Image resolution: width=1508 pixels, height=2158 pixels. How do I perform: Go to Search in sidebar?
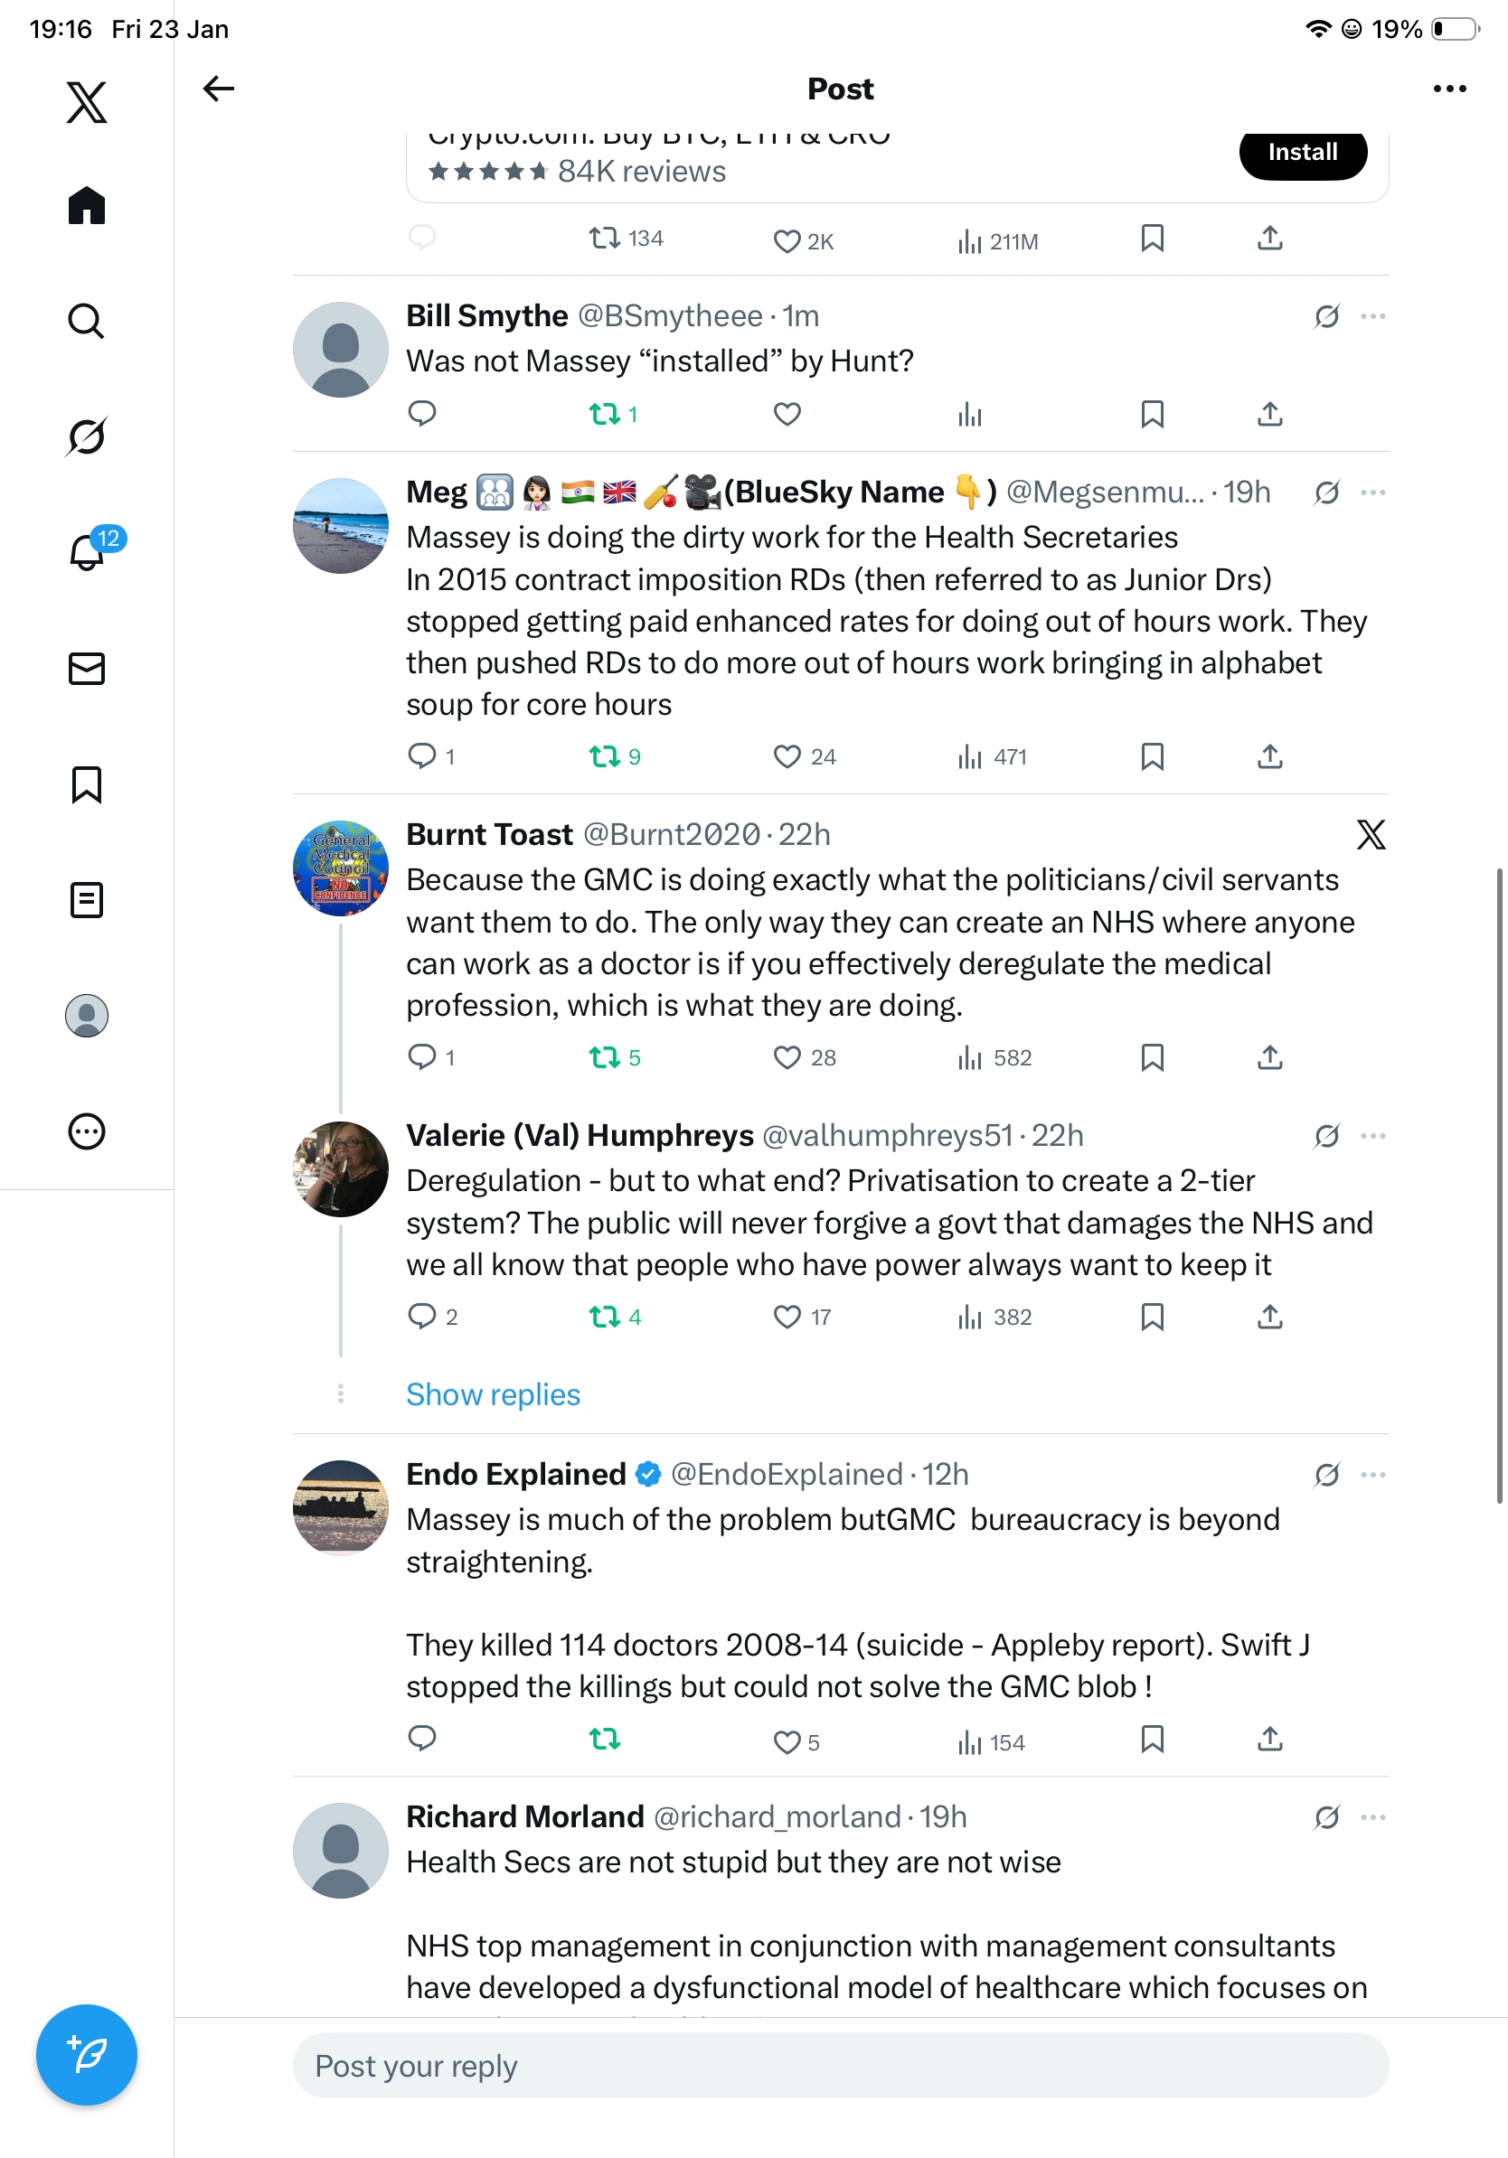point(87,321)
